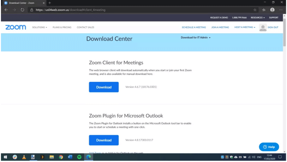The width and height of the screenshot is (287, 162).
Task: Open a new browser tab with plus
Action: coord(50,3)
